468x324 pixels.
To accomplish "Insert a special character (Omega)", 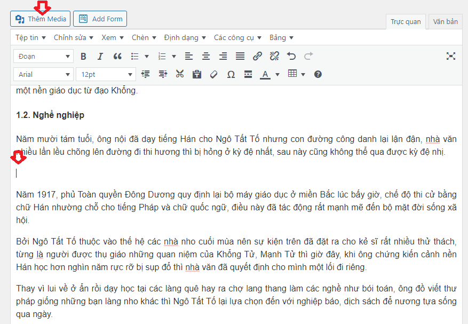I will coord(231,74).
